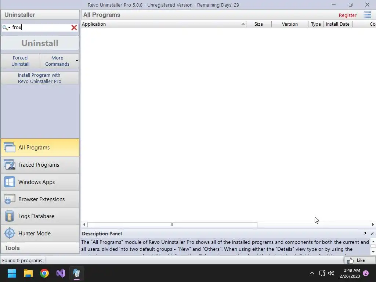376x282 pixels.
Task: Open notification center badge
Action: pyautogui.click(x=366, y=273)
